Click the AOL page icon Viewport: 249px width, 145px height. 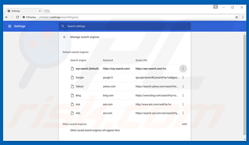pos(72,113)
